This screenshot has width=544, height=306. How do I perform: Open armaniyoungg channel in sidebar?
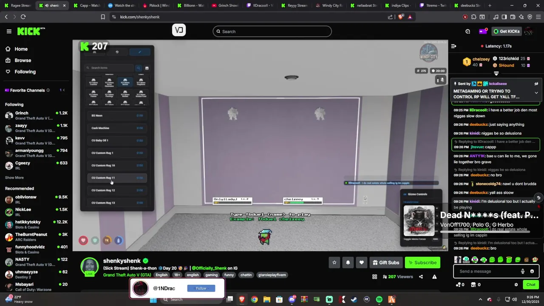point(36,153)
